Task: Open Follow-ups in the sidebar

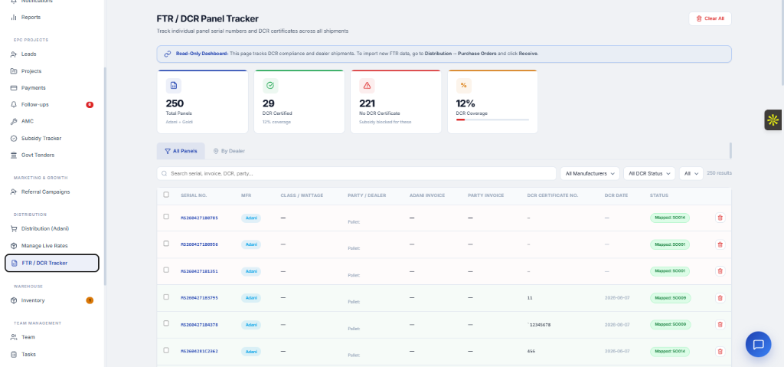Action: point(52,105)
